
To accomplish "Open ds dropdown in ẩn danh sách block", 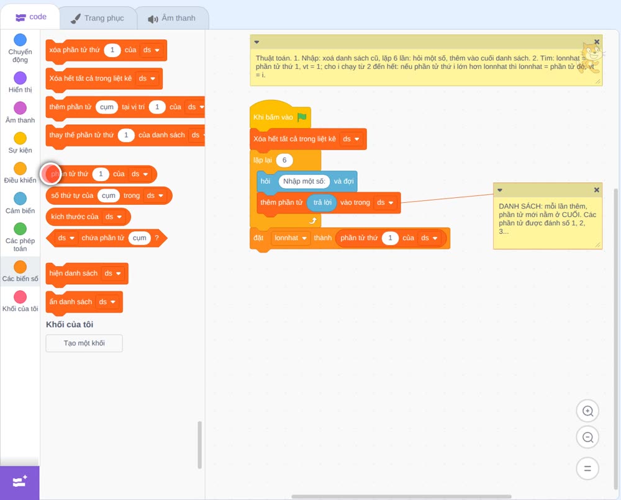I will (x=107, y=302).
